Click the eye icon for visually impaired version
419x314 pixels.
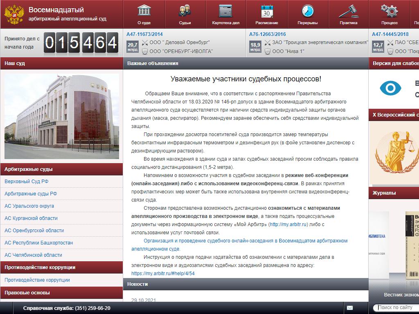(390, 88)
